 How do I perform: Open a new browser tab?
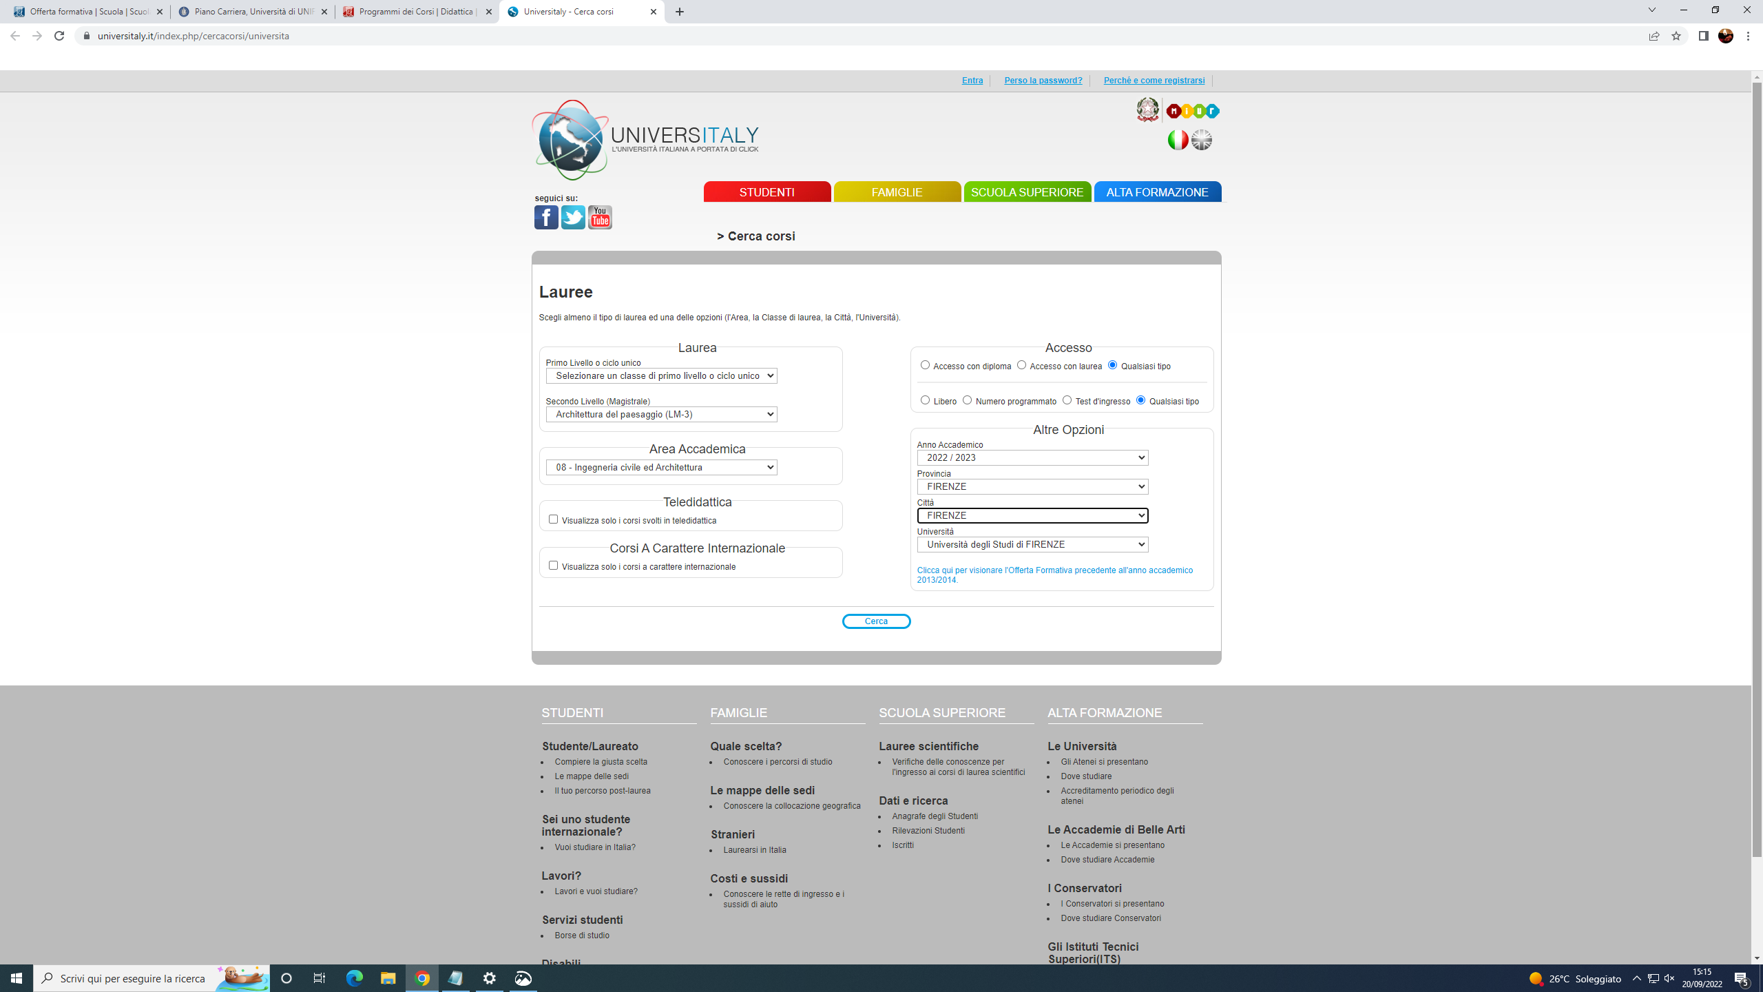pos(680,12)
